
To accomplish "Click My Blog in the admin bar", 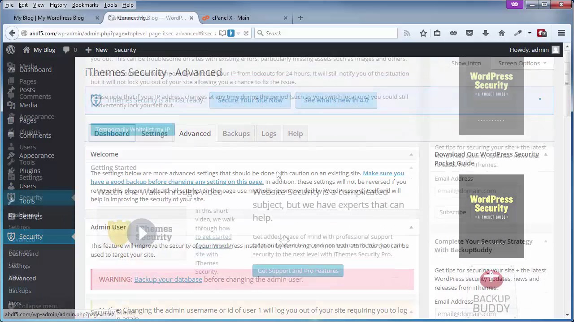I will coord(39,50).
